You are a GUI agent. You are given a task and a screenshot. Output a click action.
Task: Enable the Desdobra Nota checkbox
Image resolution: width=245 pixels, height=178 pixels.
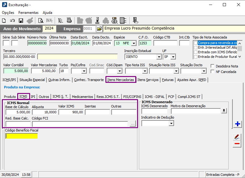(x=213, y=66)
